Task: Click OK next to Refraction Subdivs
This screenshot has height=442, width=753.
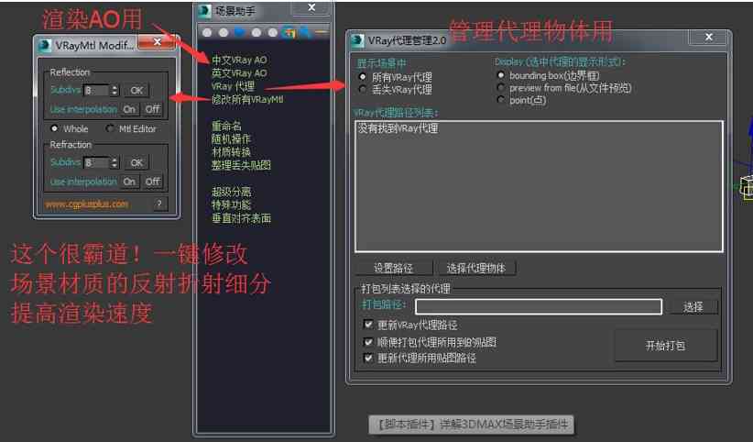Action: tap(136, 162)
